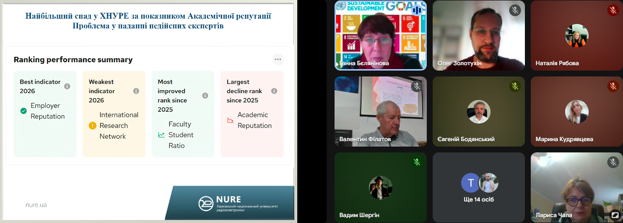Viewport: 623px width, 223px height.
Task: Select the International Research Network card
Action: (114, 114)
